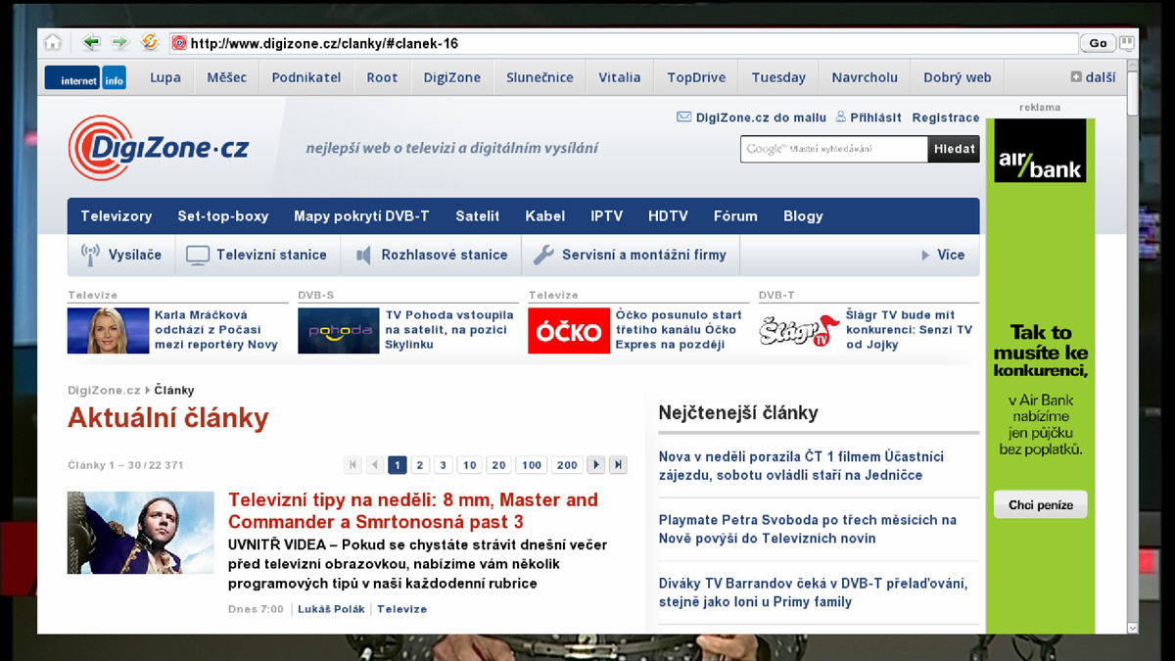The height and width of the screenshot is (661, 1175).
Task: Jump to last page pagination arrow
Action: coord(618,465)
